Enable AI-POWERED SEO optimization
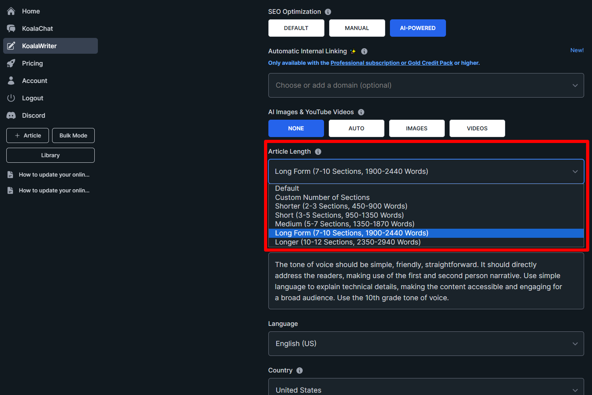Screen dimensions: 592x395 tap(418, 28)
